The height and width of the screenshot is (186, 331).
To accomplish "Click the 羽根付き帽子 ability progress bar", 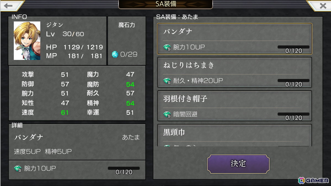I will (x=293, y=114).
